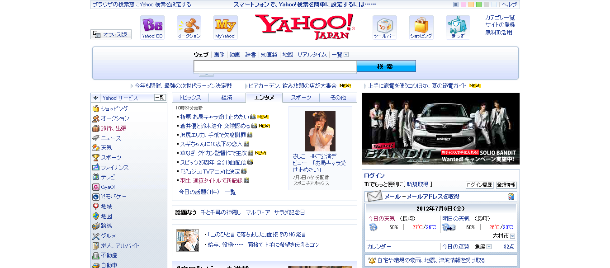Click the ショッピング sidebar icon
Viewport: 610px width, 268px height.
pos(96,109)
